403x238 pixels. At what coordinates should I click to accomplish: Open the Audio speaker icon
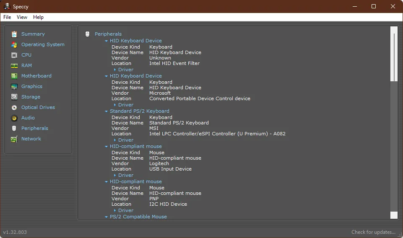[x=14, y=118]
